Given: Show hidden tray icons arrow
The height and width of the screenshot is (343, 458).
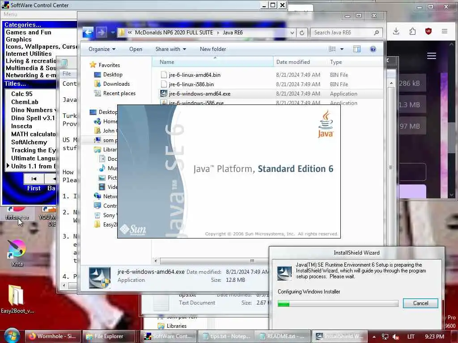Looking at the screenshot, I should pos(374,337).
